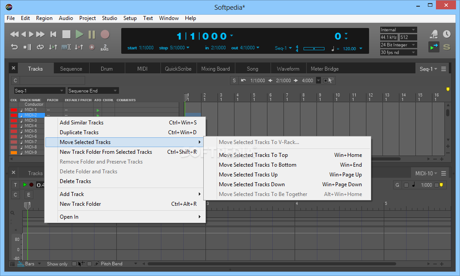Screen dimensions: 460x276
Task: Tick the checkbox left of the pencil icon
Action: click(x=90, y=264)
